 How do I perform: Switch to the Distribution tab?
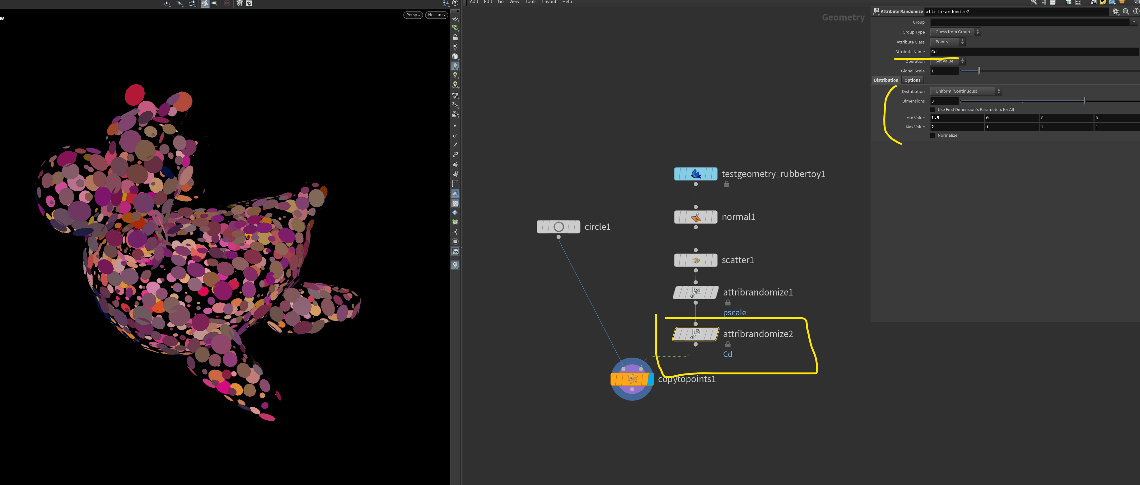886,80
